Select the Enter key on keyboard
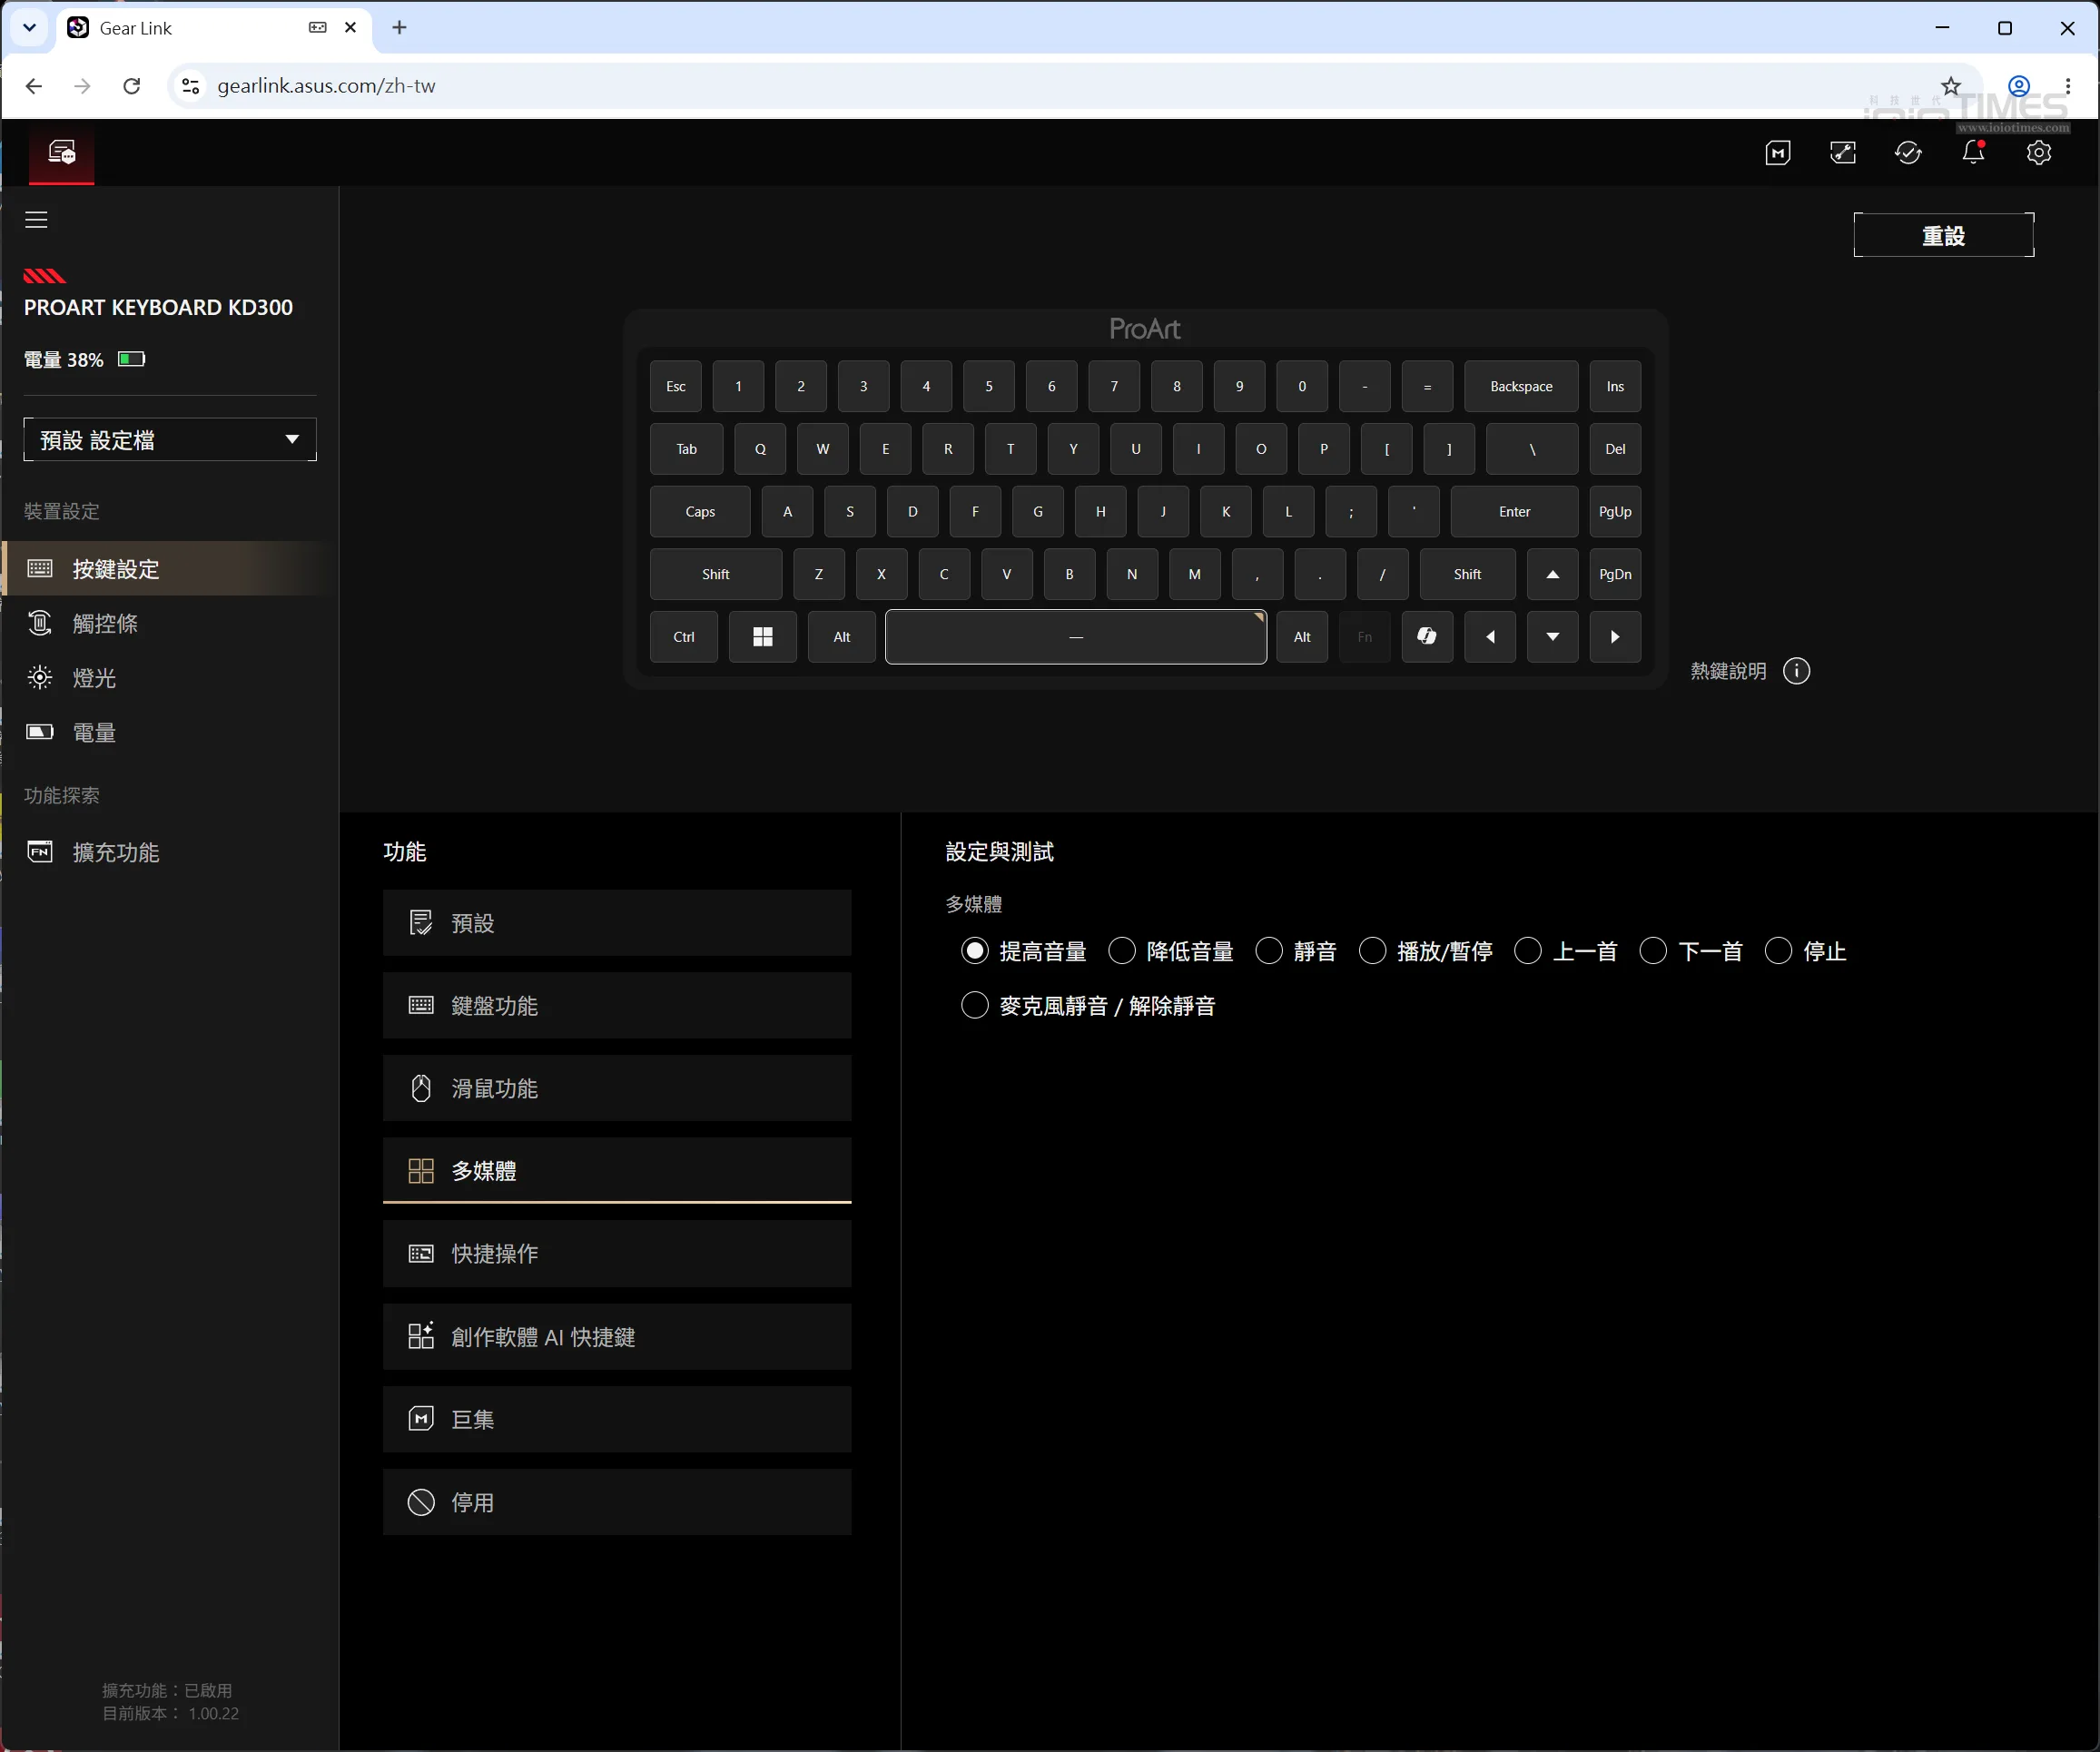 point(1514,512)
